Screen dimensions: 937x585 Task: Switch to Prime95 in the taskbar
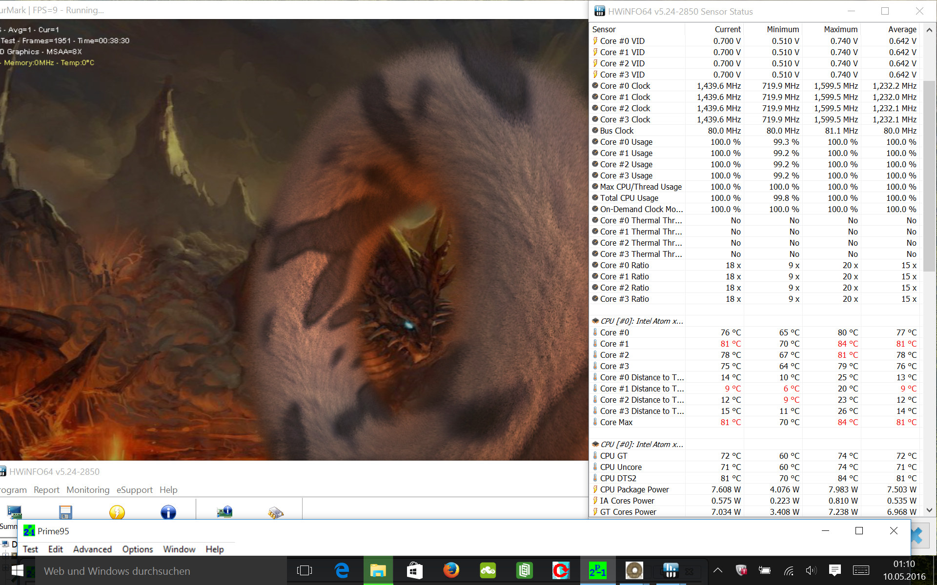coord(597,570)
